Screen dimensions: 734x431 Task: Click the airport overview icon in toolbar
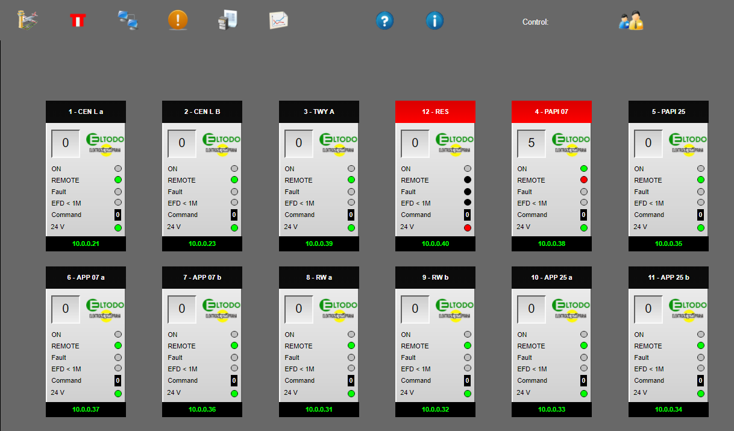point(28,20)
